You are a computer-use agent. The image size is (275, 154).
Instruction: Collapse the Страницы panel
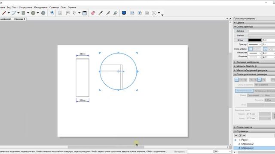[x=254, y=131]
